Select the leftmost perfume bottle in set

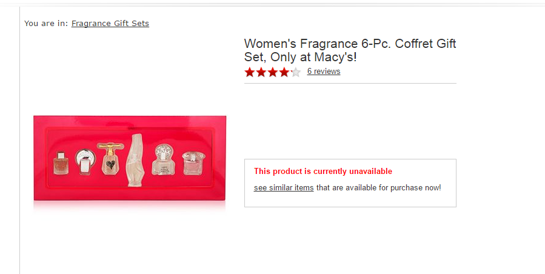[61, 162]
